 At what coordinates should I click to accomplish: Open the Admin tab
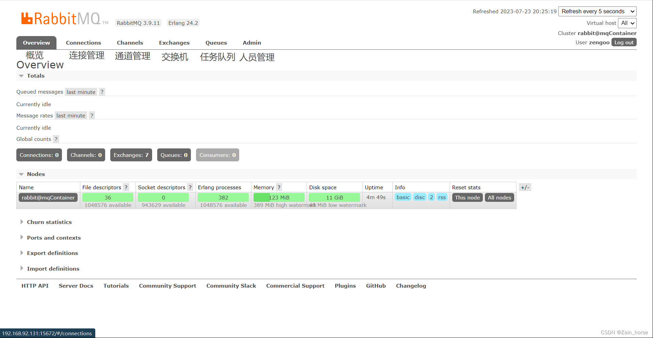coord(252,43)
